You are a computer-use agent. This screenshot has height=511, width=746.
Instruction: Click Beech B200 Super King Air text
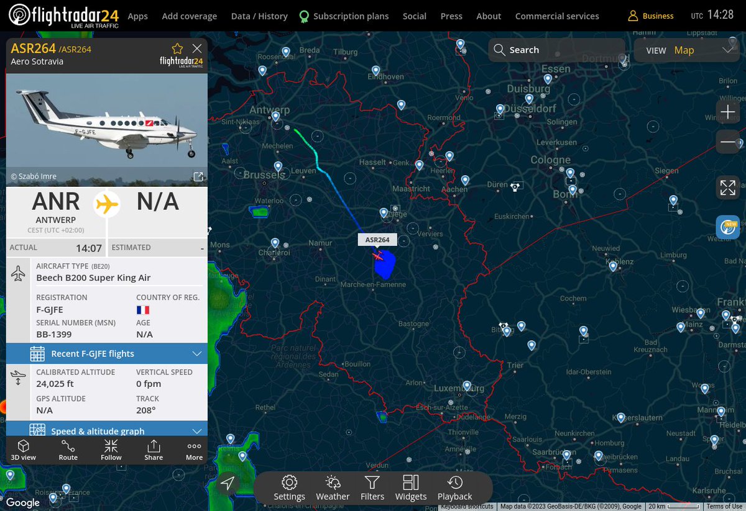tap(93, 278)
